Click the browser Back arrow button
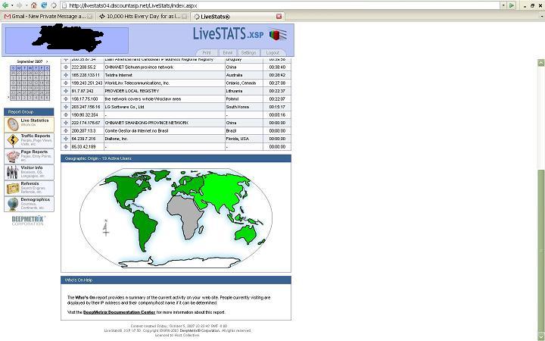Image resolution: width=545 pixels, height=341 pixels. 5,5
